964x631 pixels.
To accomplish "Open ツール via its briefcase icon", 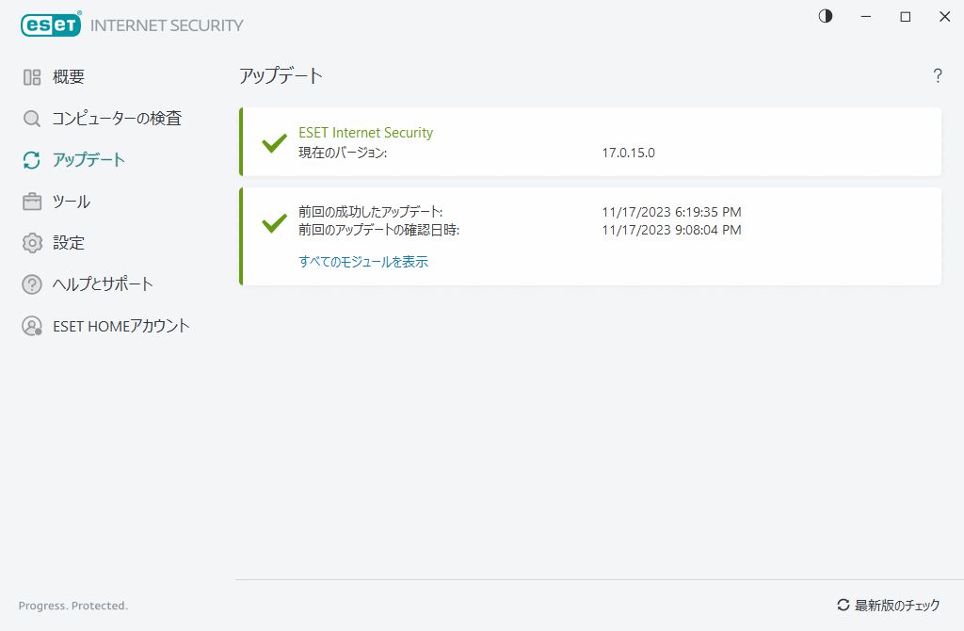I will point(31,201).
